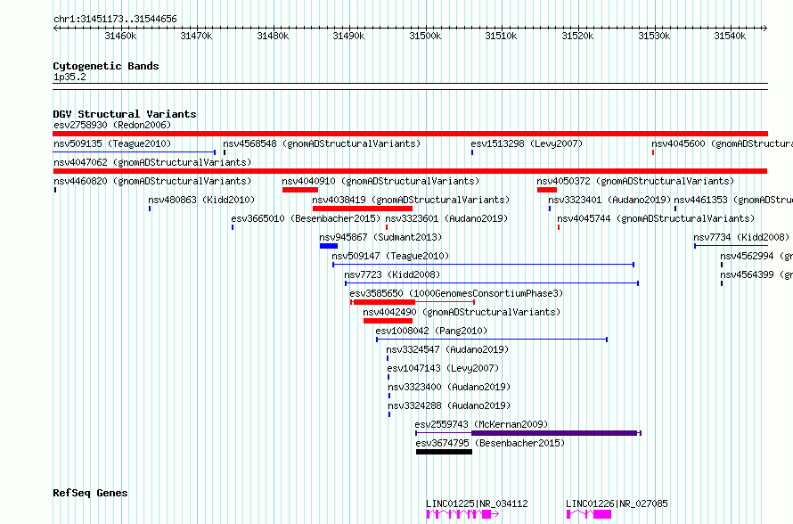Open the LINC01226|NR_027085 gene glyph

pyautogui.click(x=589, y=514)
